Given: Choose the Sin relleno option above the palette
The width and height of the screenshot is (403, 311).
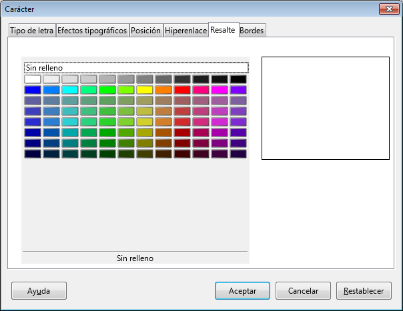Looking at the screenshot, I should (135, 67).
